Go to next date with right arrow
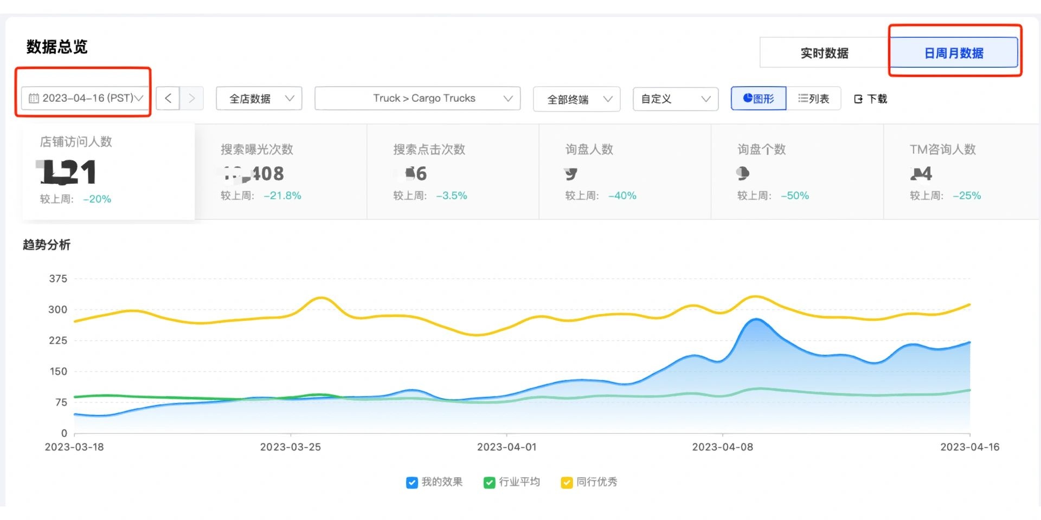1041x520 pixels. (191, 98)
